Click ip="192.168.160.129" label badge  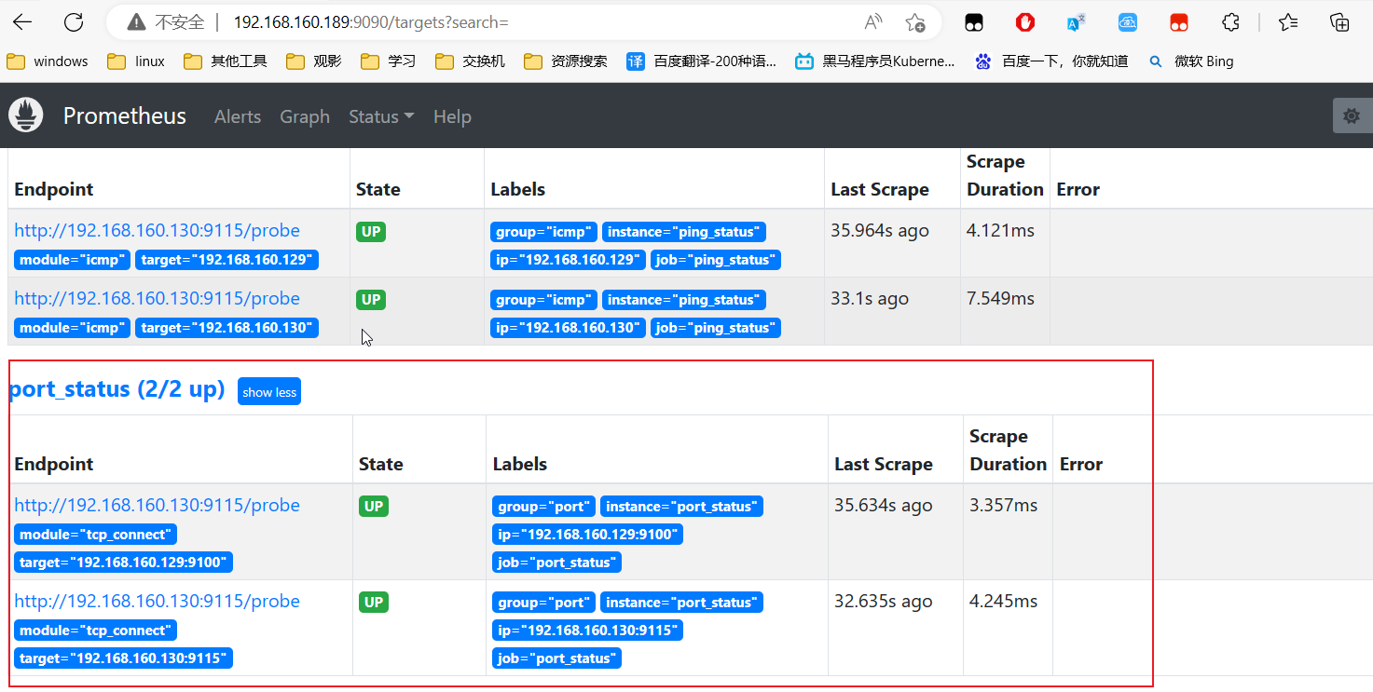click(x=568, y=260)
